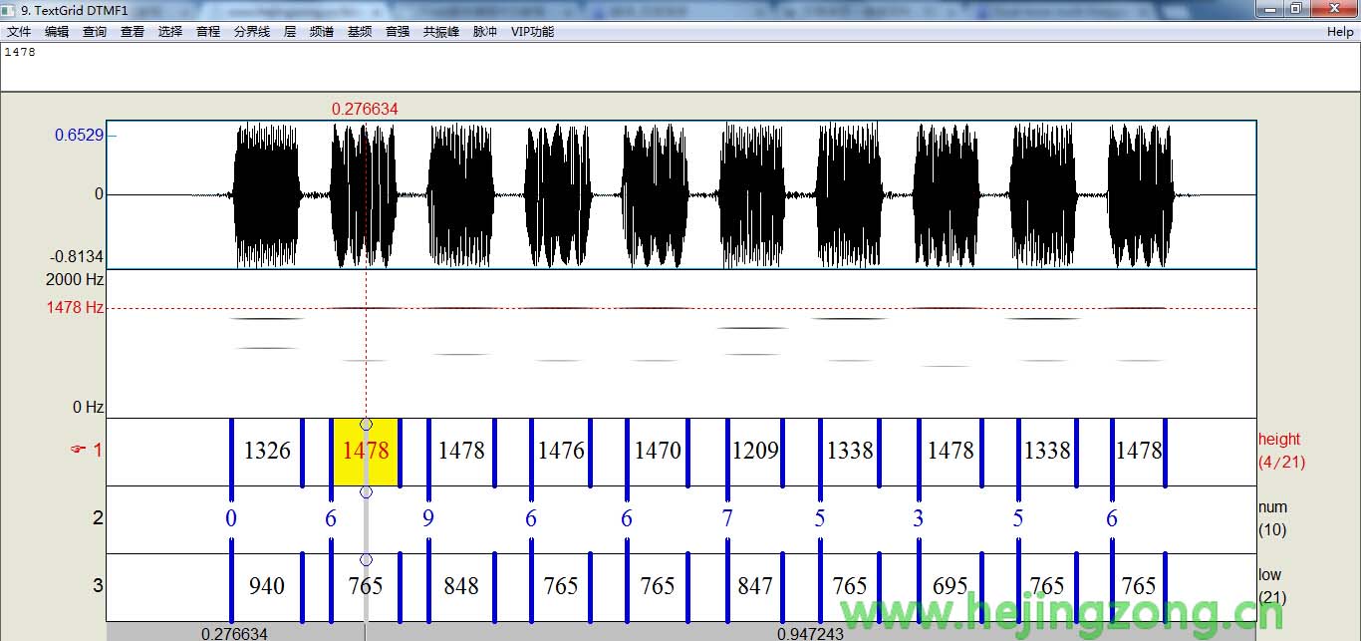Select the highlighted yellow 1478 interval

[366, 452]
